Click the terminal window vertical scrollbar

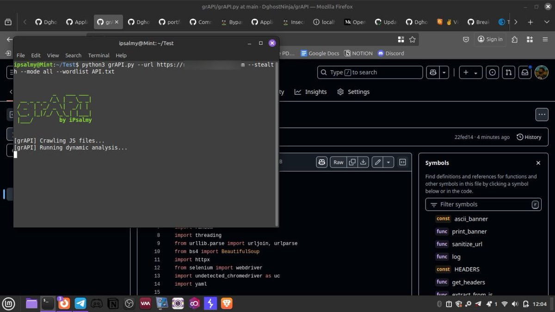277,144
